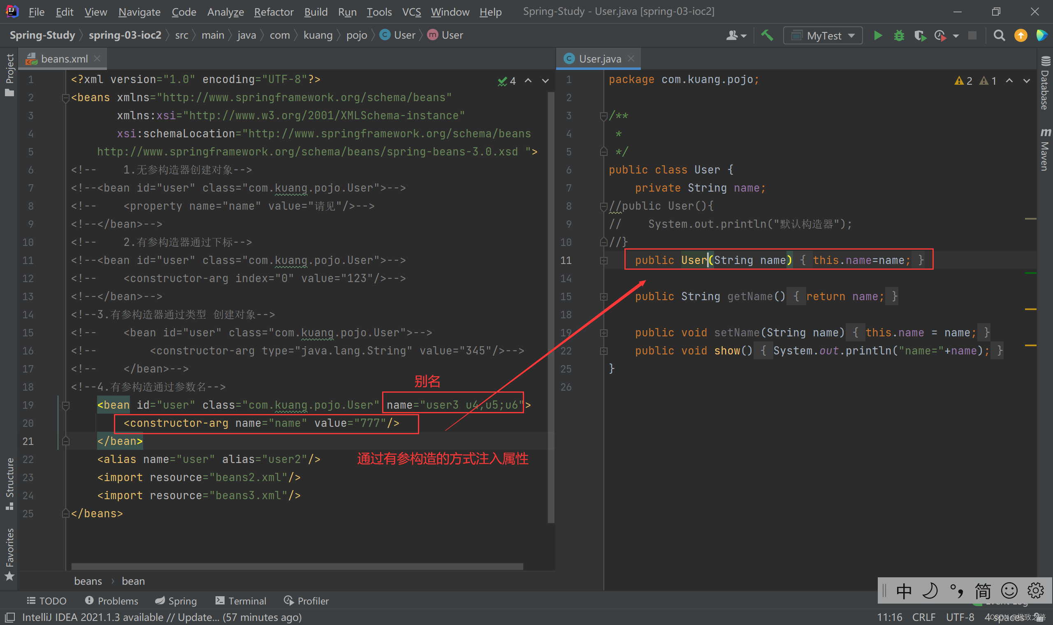The height and width of the screenshot is (625, 1053).
Task: Click the UTF-8 encoding status item
Action: (x=960, y=618)
